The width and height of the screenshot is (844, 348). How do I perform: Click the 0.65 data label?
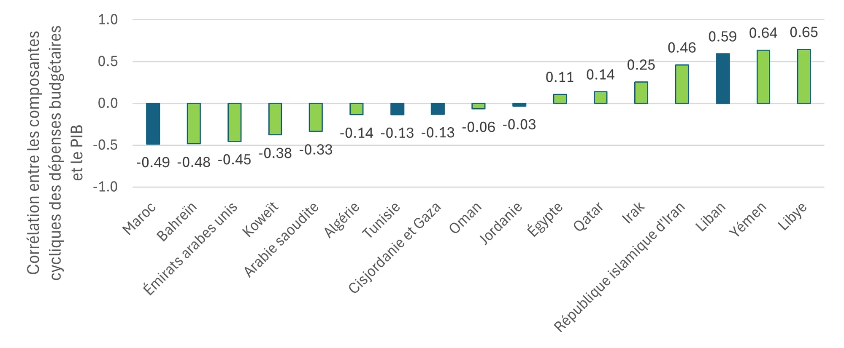803,32
